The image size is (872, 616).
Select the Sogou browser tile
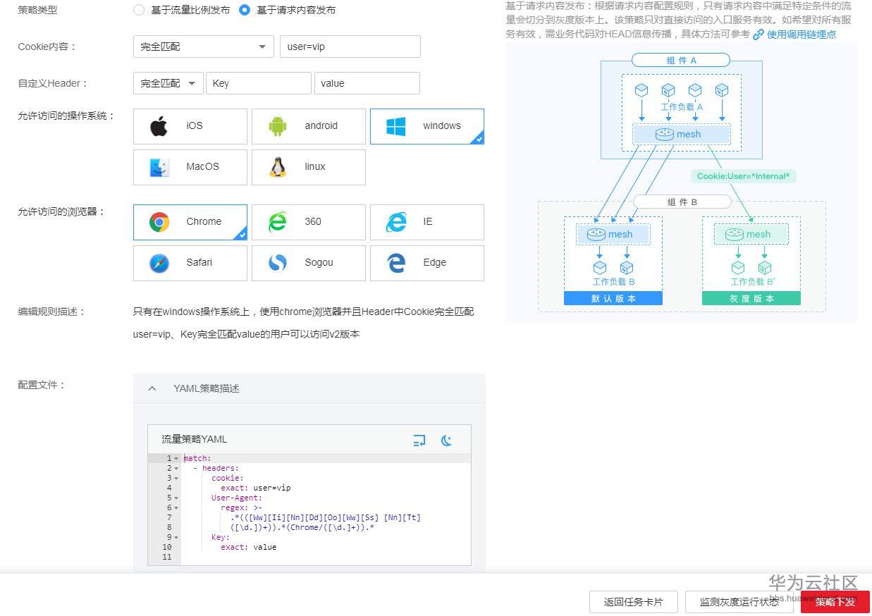tap(309, 263)
